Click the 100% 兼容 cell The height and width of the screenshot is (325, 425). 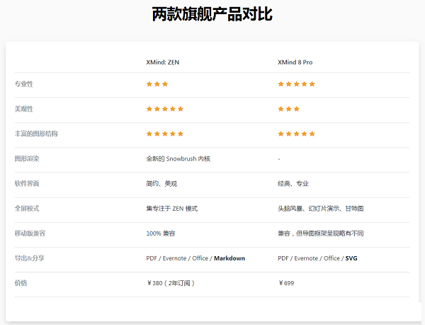[x=161, y=233]
